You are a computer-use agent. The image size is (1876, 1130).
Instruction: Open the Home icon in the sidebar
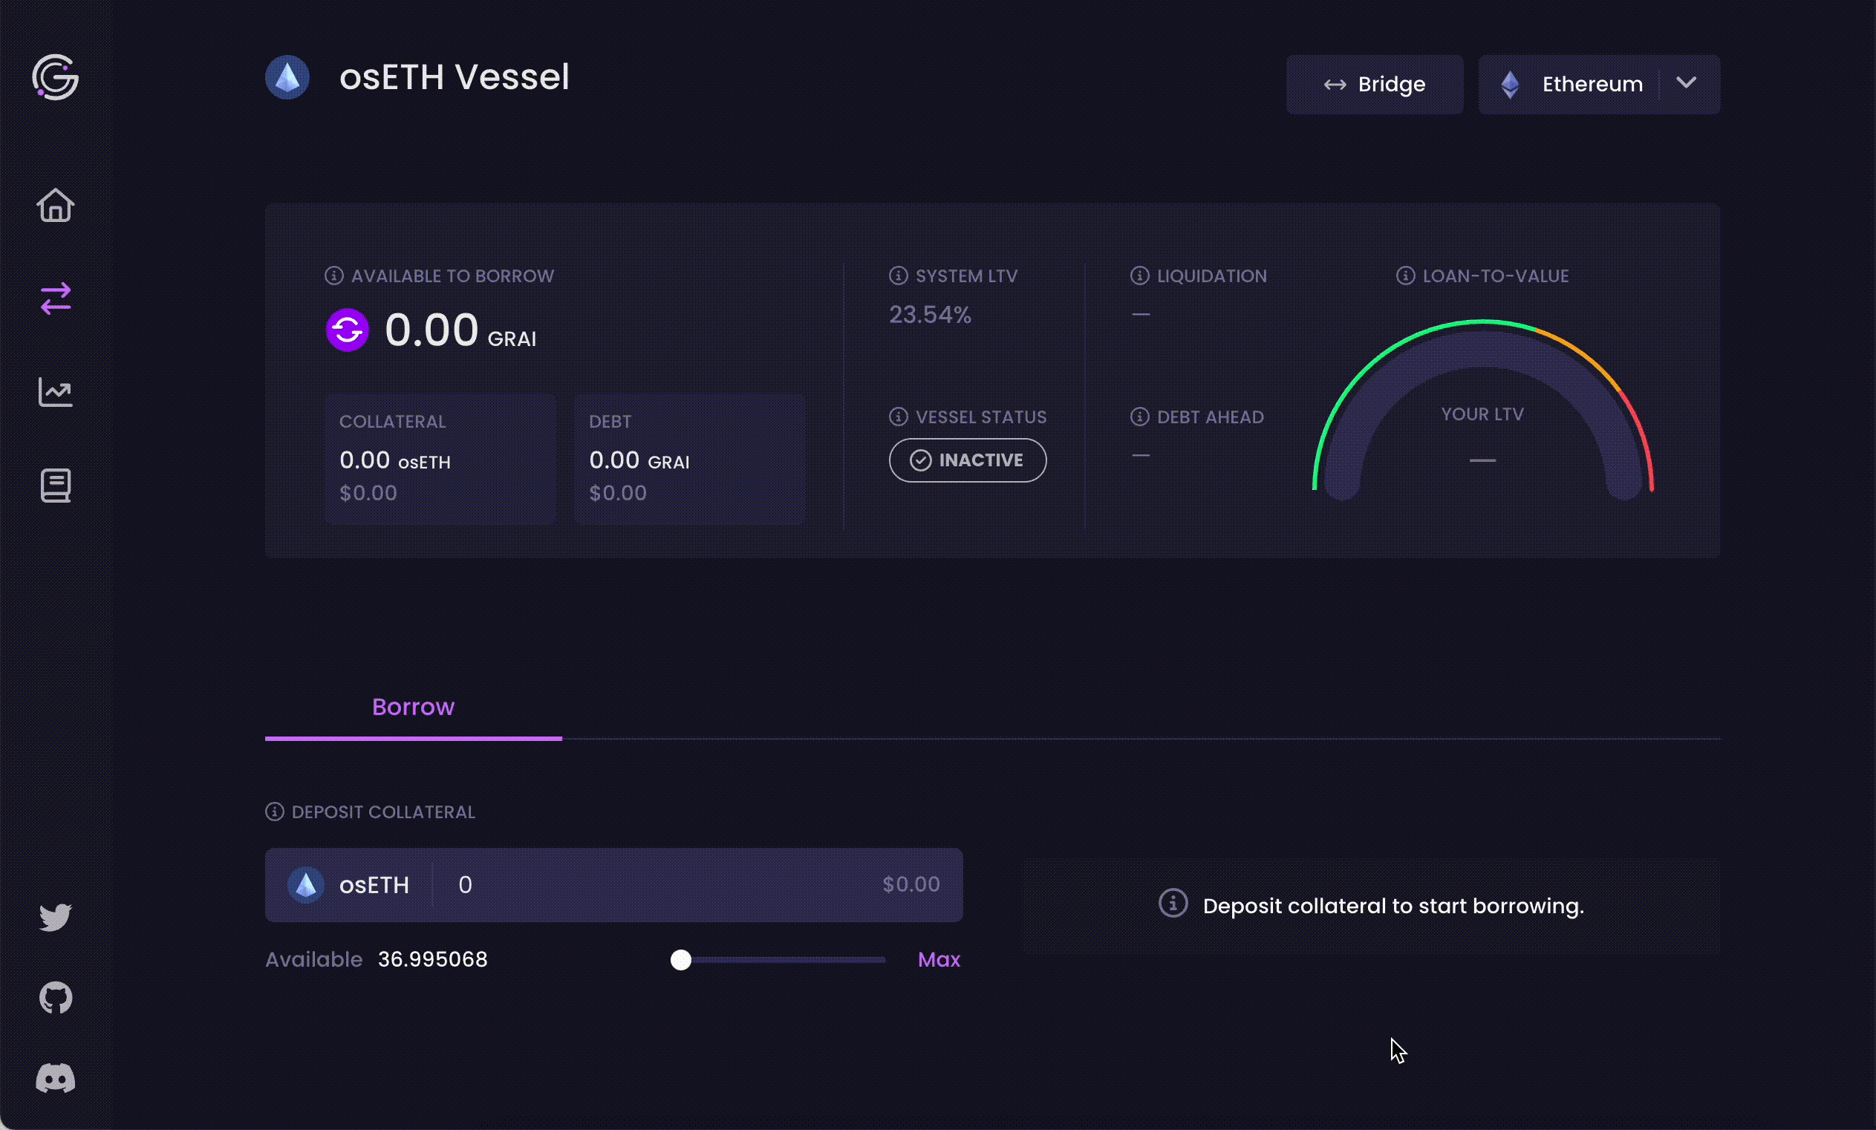click(x=56, y=206)
